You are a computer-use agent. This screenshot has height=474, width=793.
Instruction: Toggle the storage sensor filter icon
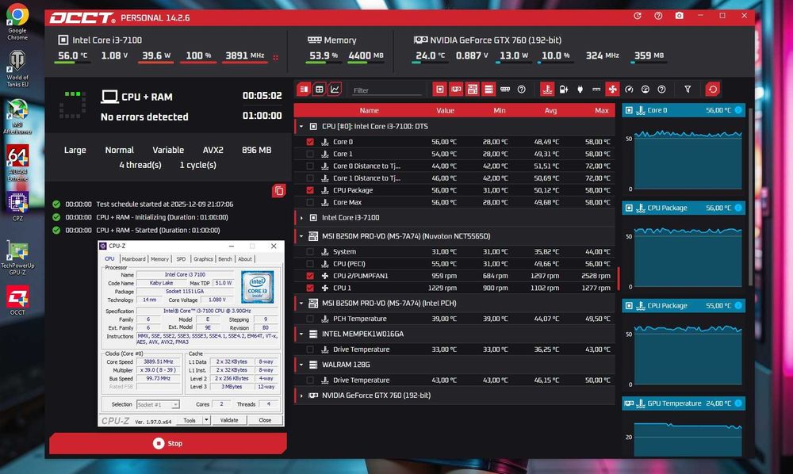[488, 90]
